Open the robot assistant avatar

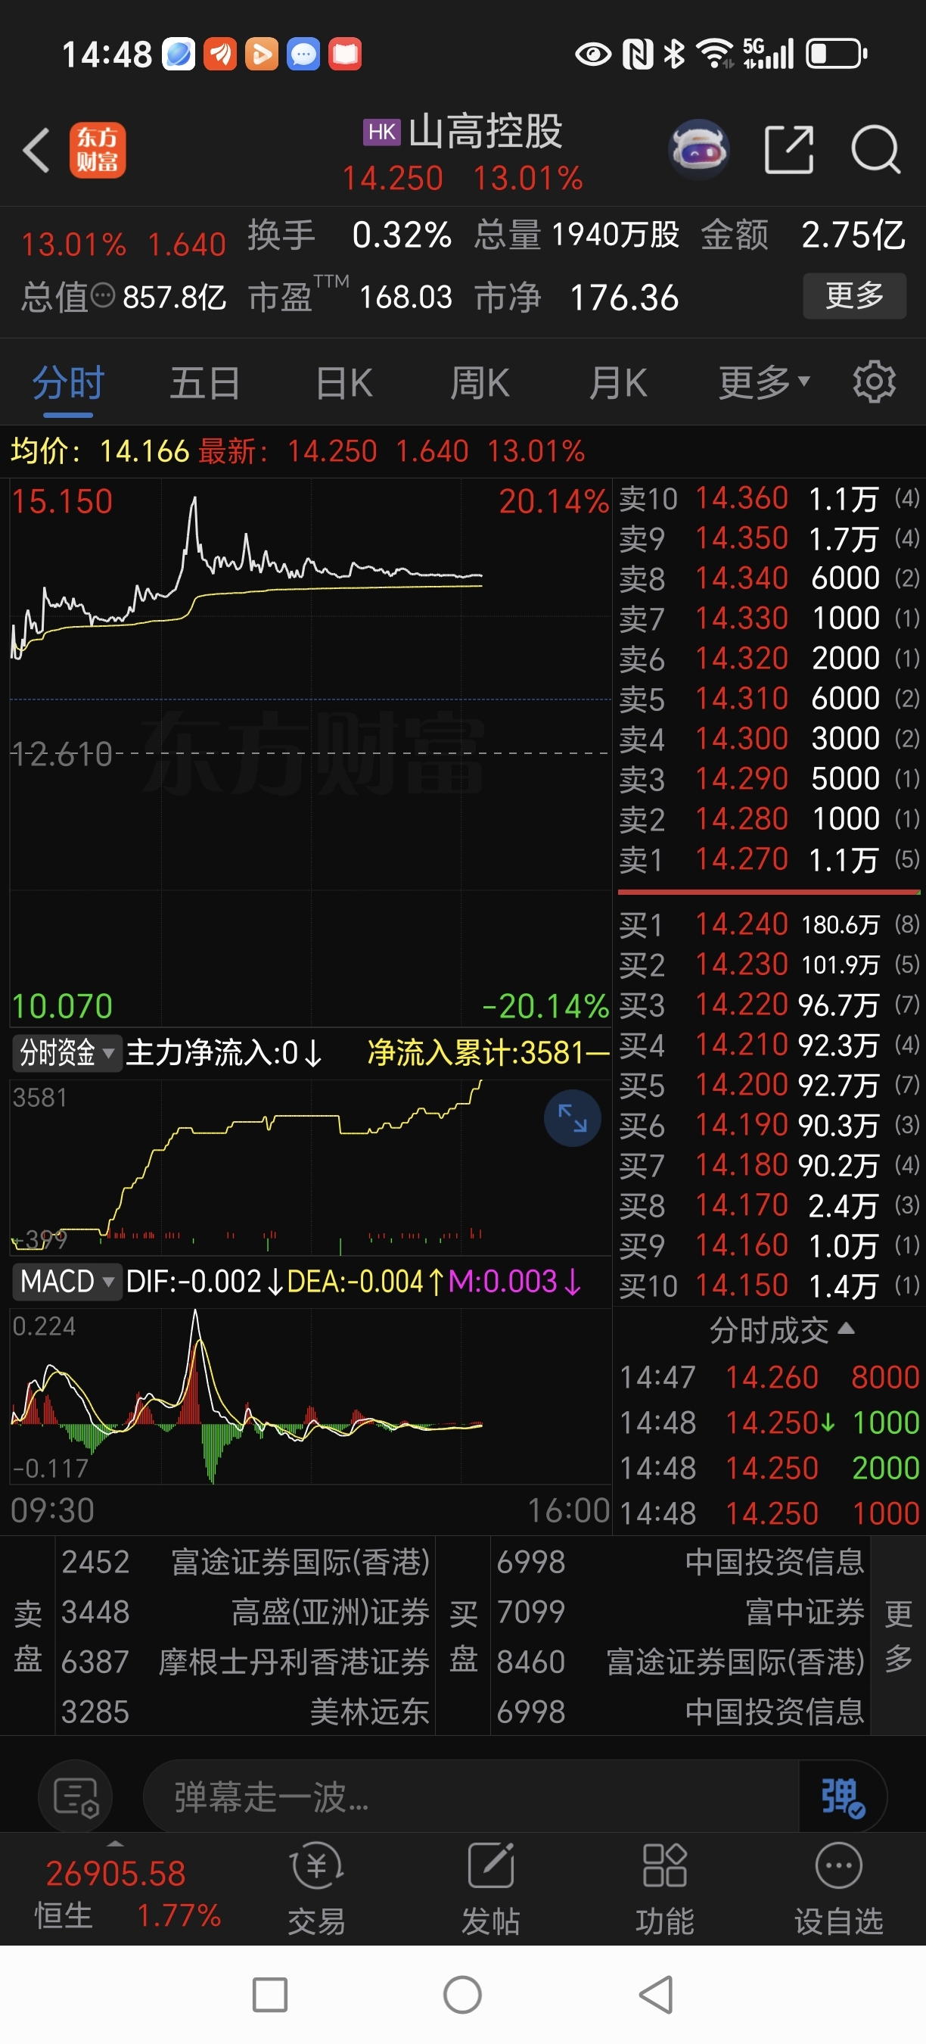(698, 148)
